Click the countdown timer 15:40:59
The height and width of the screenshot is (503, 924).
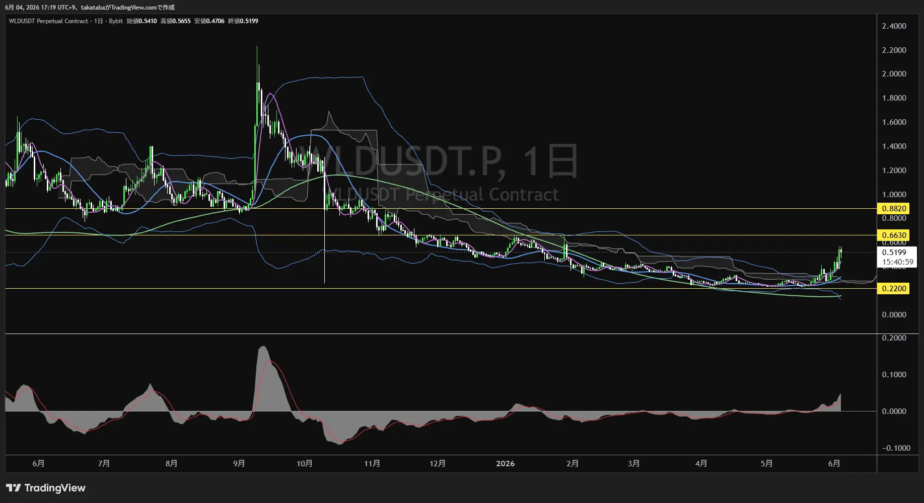[x=897, y=262]
